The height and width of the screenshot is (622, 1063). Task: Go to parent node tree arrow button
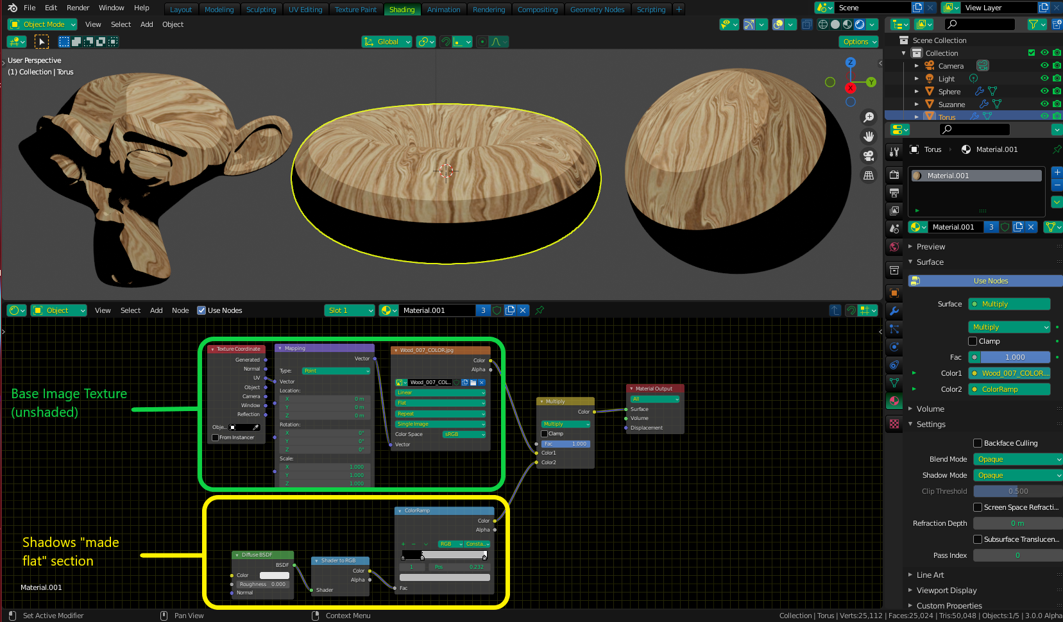(835, 310)
